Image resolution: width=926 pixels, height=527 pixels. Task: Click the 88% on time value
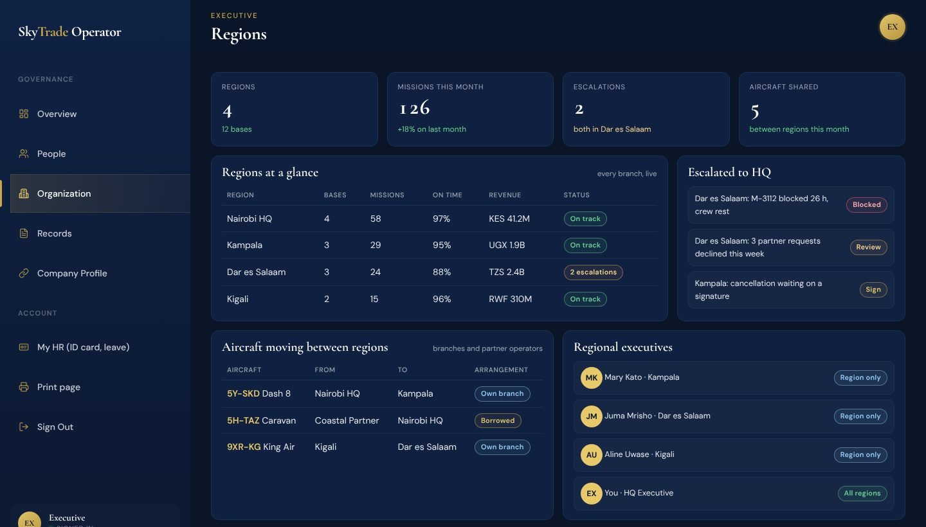tap(442, 272)
